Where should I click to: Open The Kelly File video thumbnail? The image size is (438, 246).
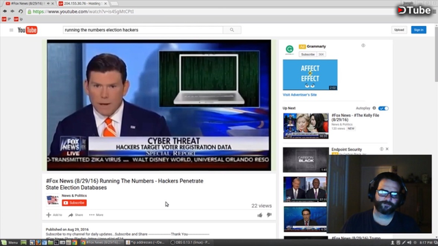[306, 126]
